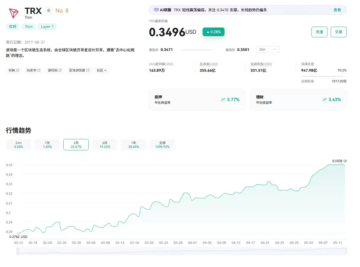This screenshot has height=267, width=360.
Task: Open the 质押 staking yield card
Action: pos(197,100)
